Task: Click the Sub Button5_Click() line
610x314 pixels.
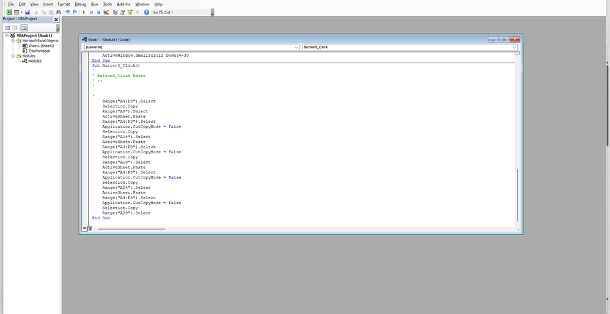Action: tap(116, 66)
